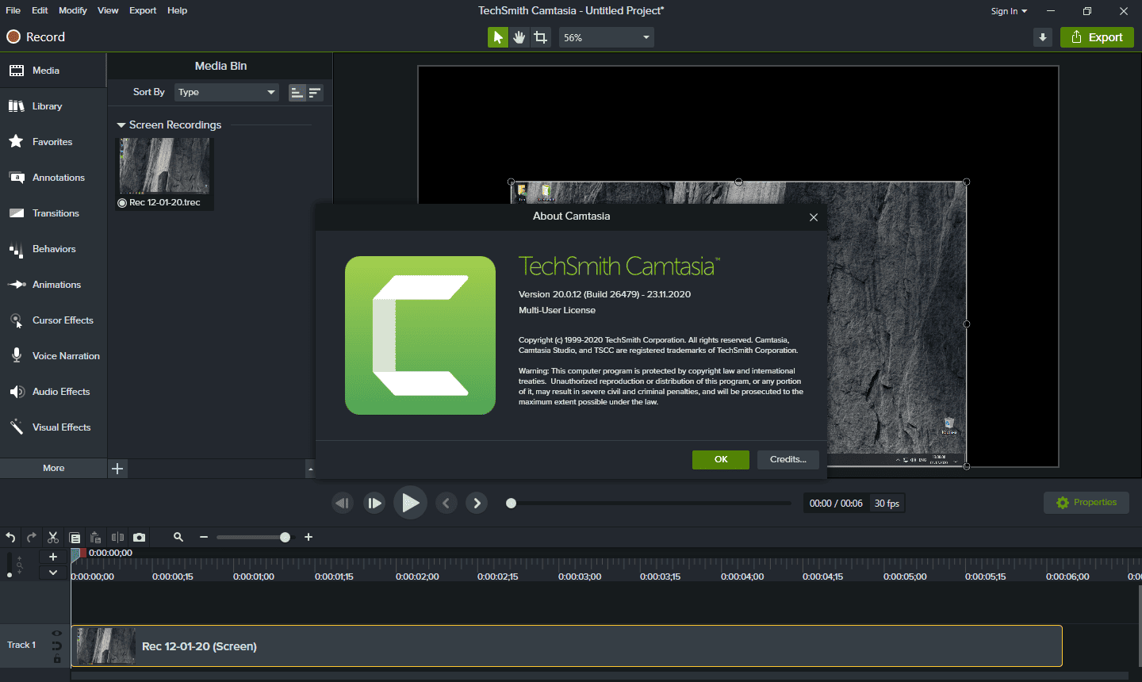Expand the track options chevron
The height and width of the screenshot is (682, 1142).
(x=53, y=572)
